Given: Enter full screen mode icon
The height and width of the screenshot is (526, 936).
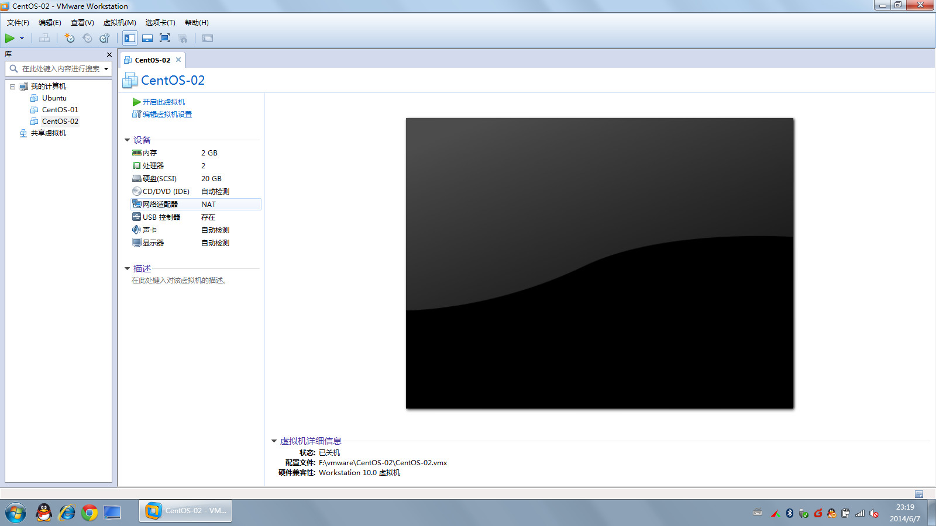Looking at the screenshot, I should click(165, 38).
